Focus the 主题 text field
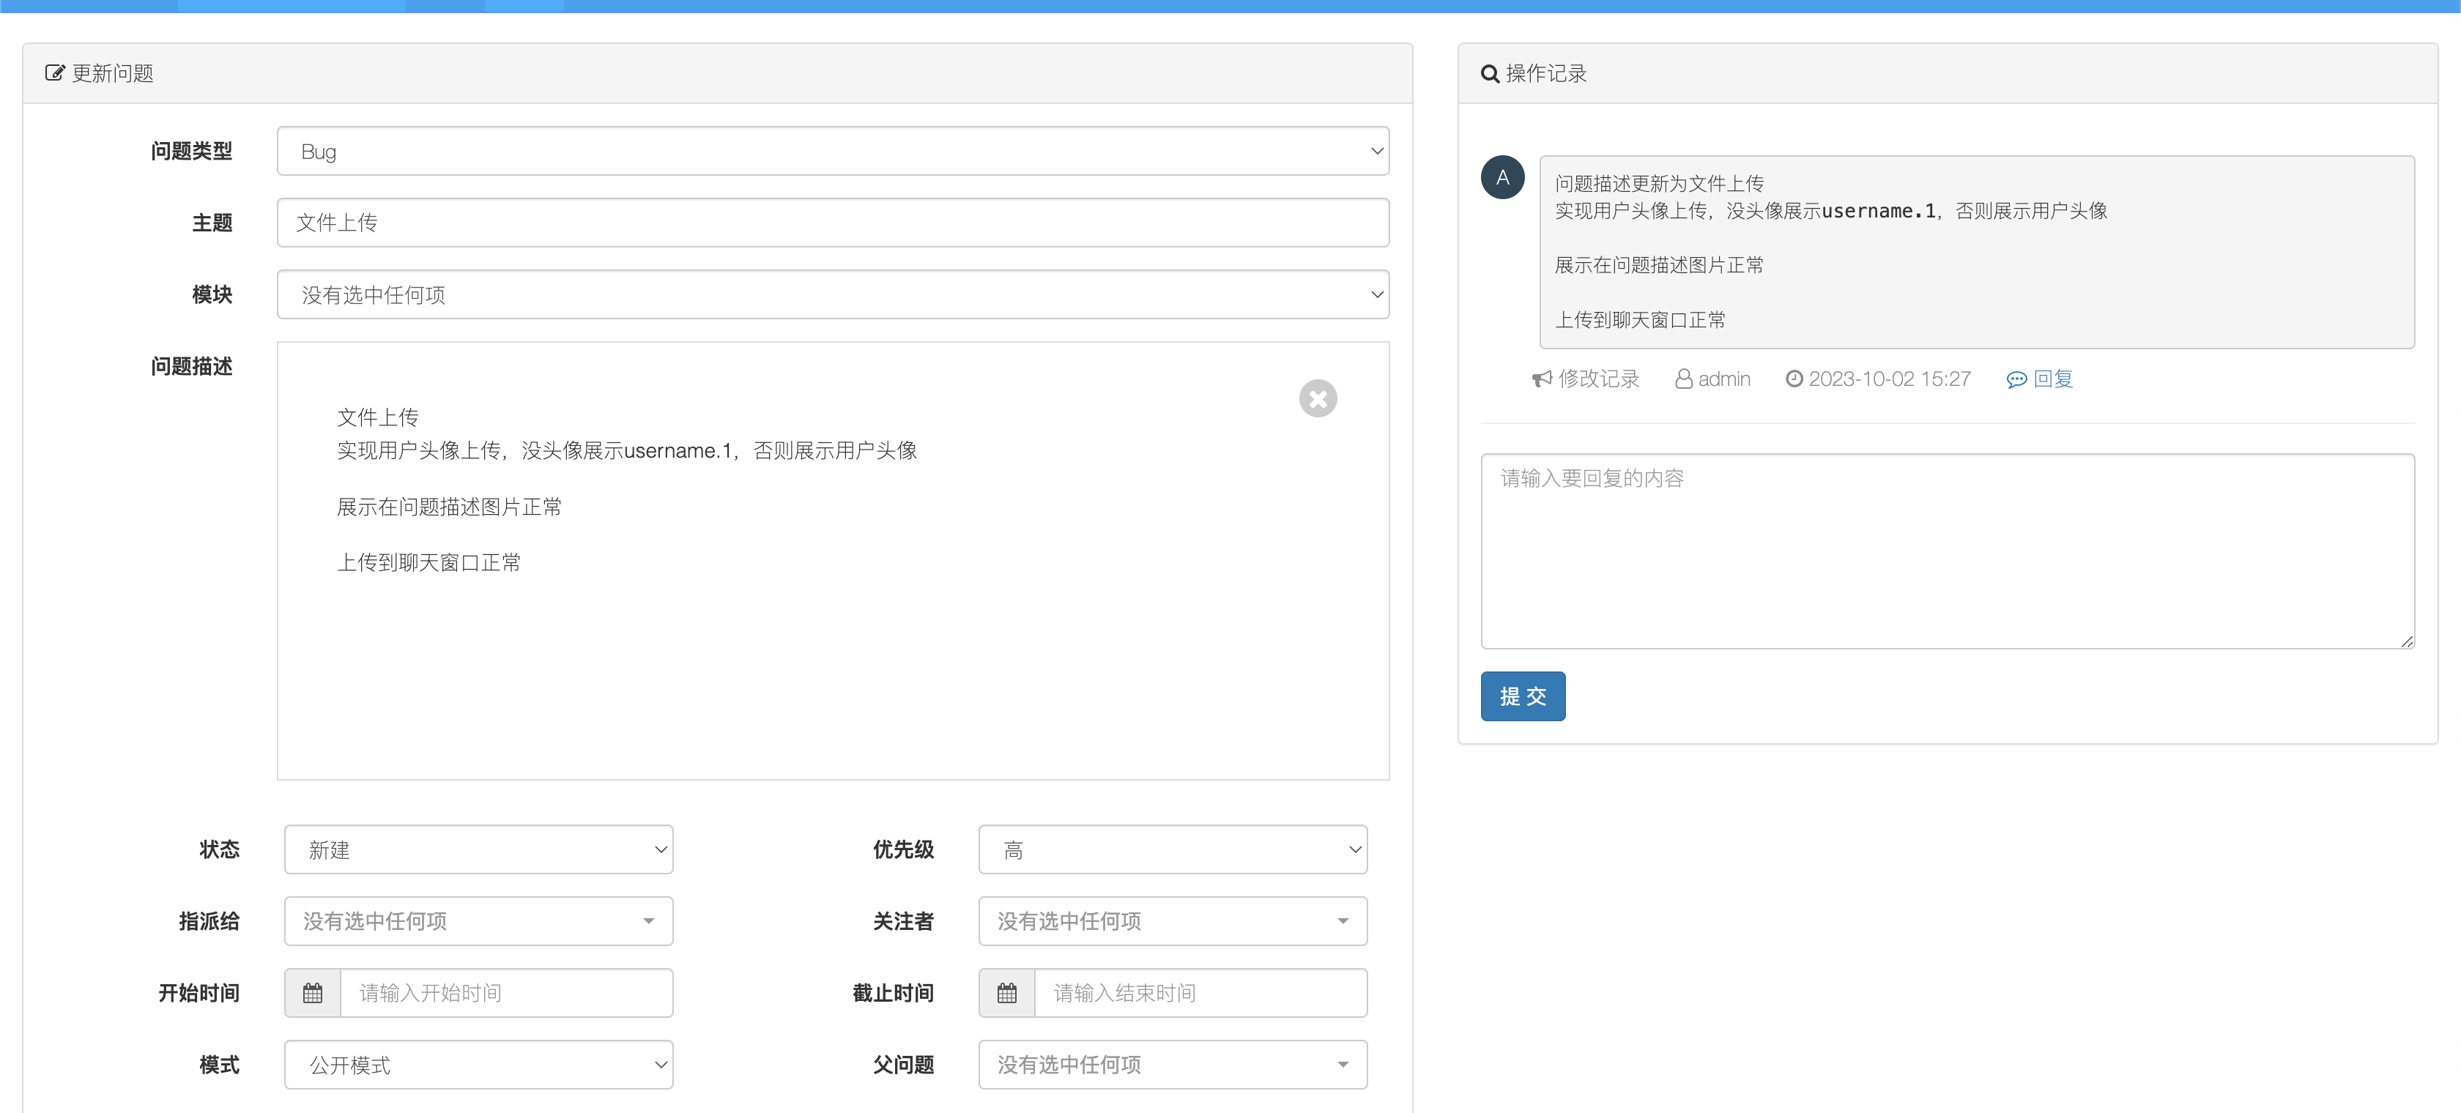 [x=832, y=223]
